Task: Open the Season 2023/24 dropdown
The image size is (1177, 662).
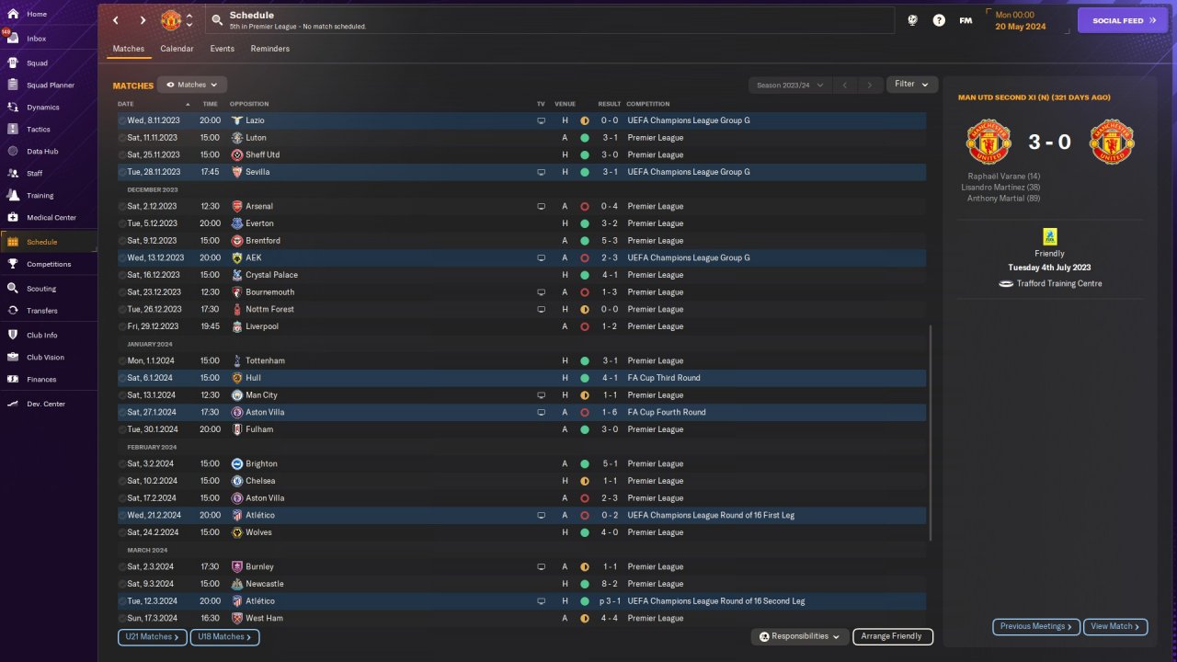Action: pos(790,86)
